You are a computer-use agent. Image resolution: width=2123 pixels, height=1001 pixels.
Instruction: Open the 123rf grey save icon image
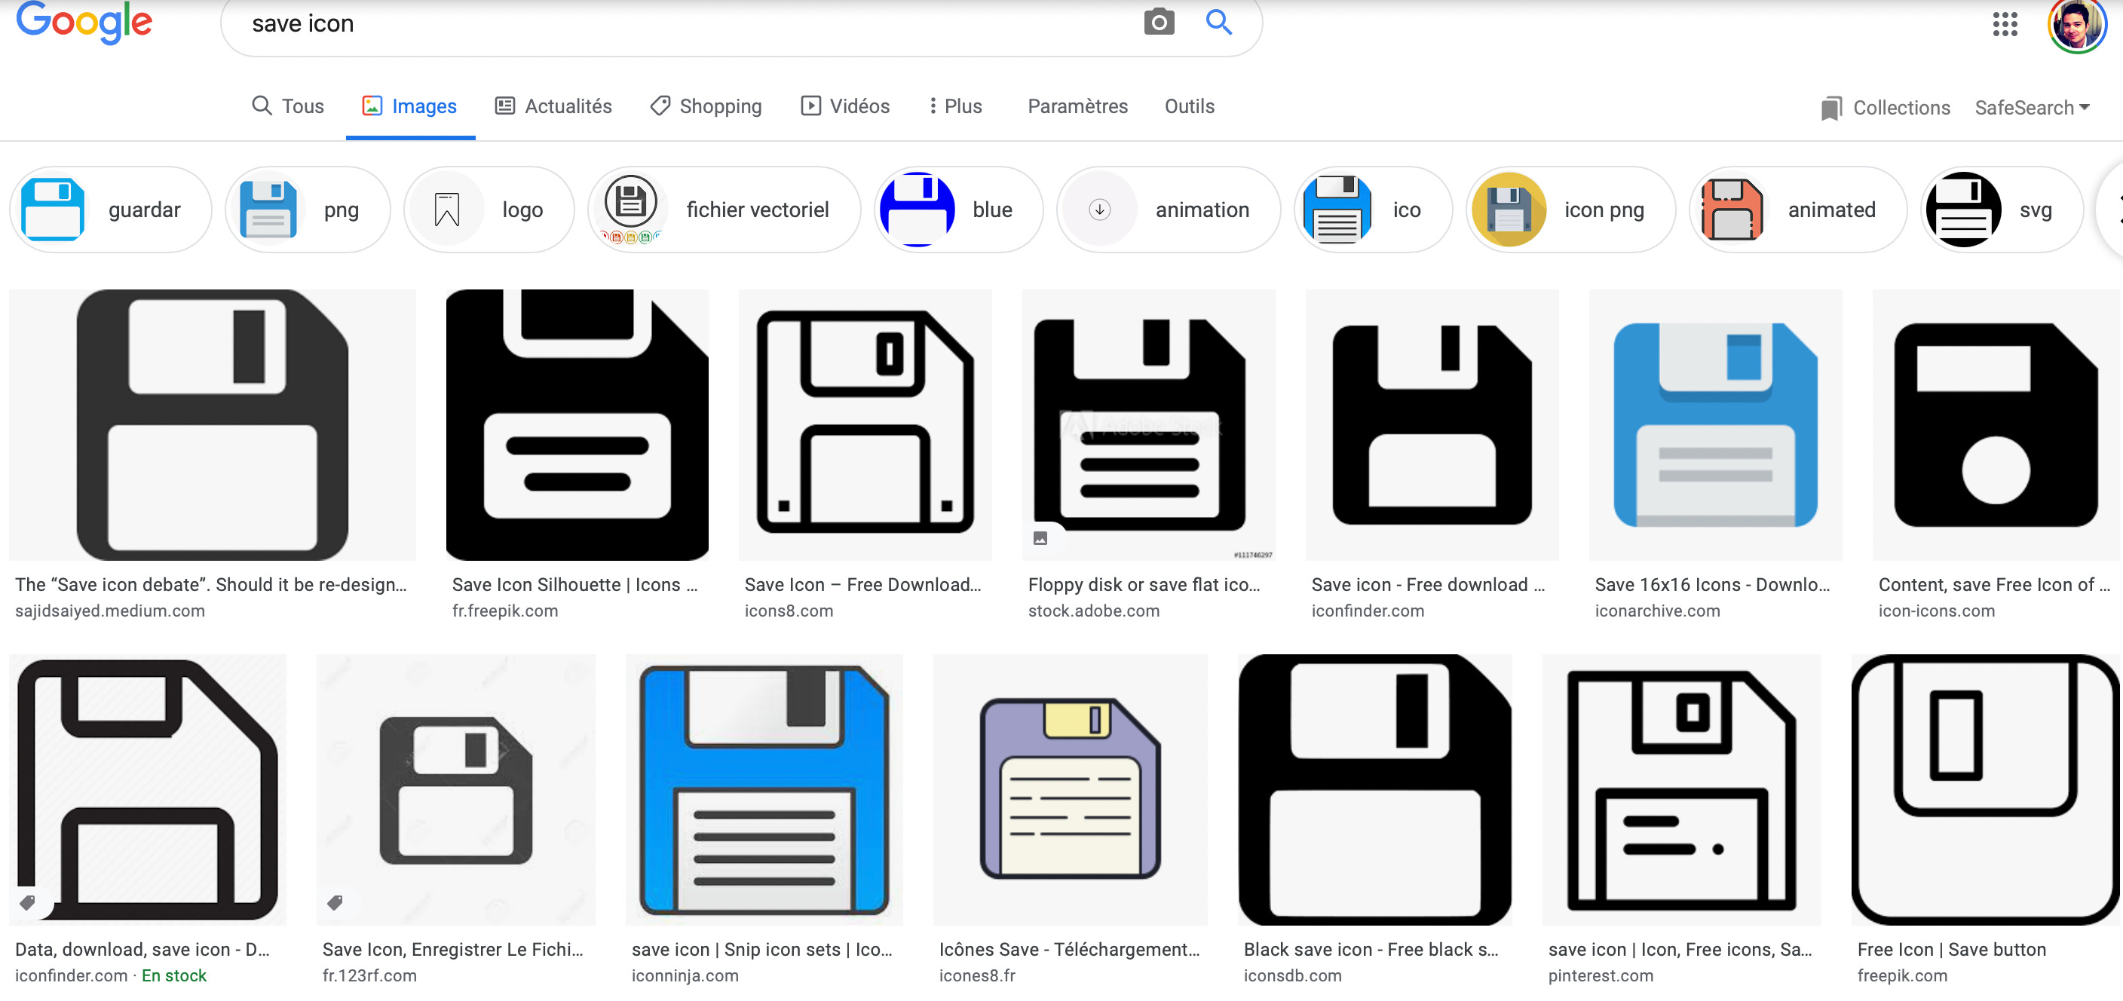click(x=456, y=789)
